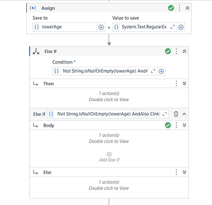Collapse the Else If activity
The image size is (212, 205).
click(x=185, y=51)
